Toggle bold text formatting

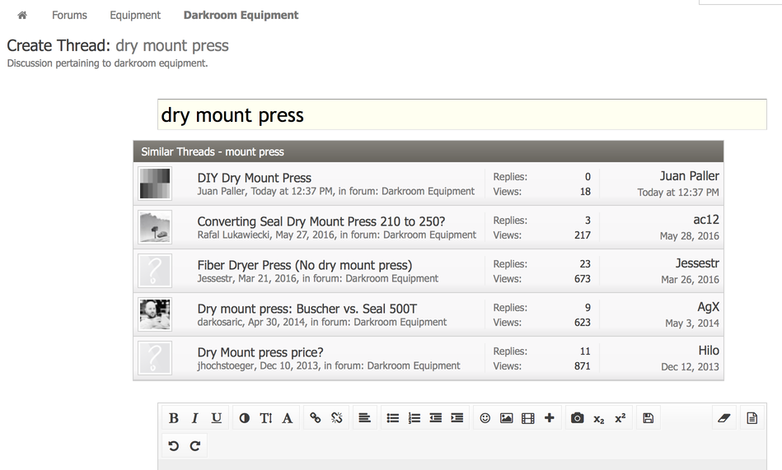point(173,418)
